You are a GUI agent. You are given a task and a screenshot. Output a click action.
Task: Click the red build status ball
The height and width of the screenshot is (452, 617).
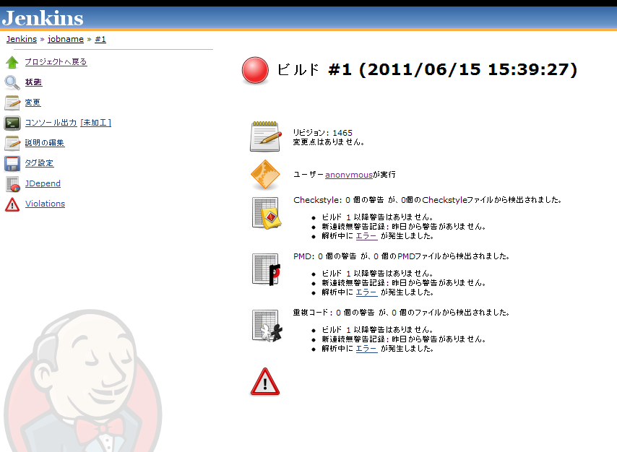[x=255, y=71]
